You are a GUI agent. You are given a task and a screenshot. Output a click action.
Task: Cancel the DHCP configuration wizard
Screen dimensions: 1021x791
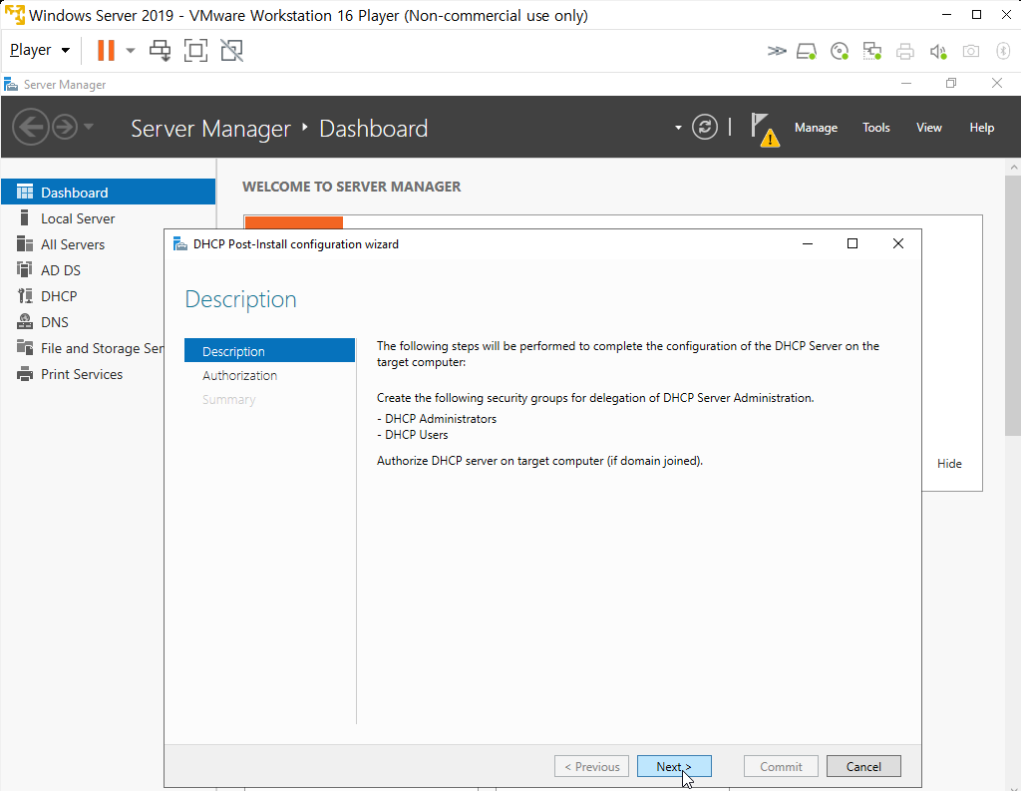(863, 766)
